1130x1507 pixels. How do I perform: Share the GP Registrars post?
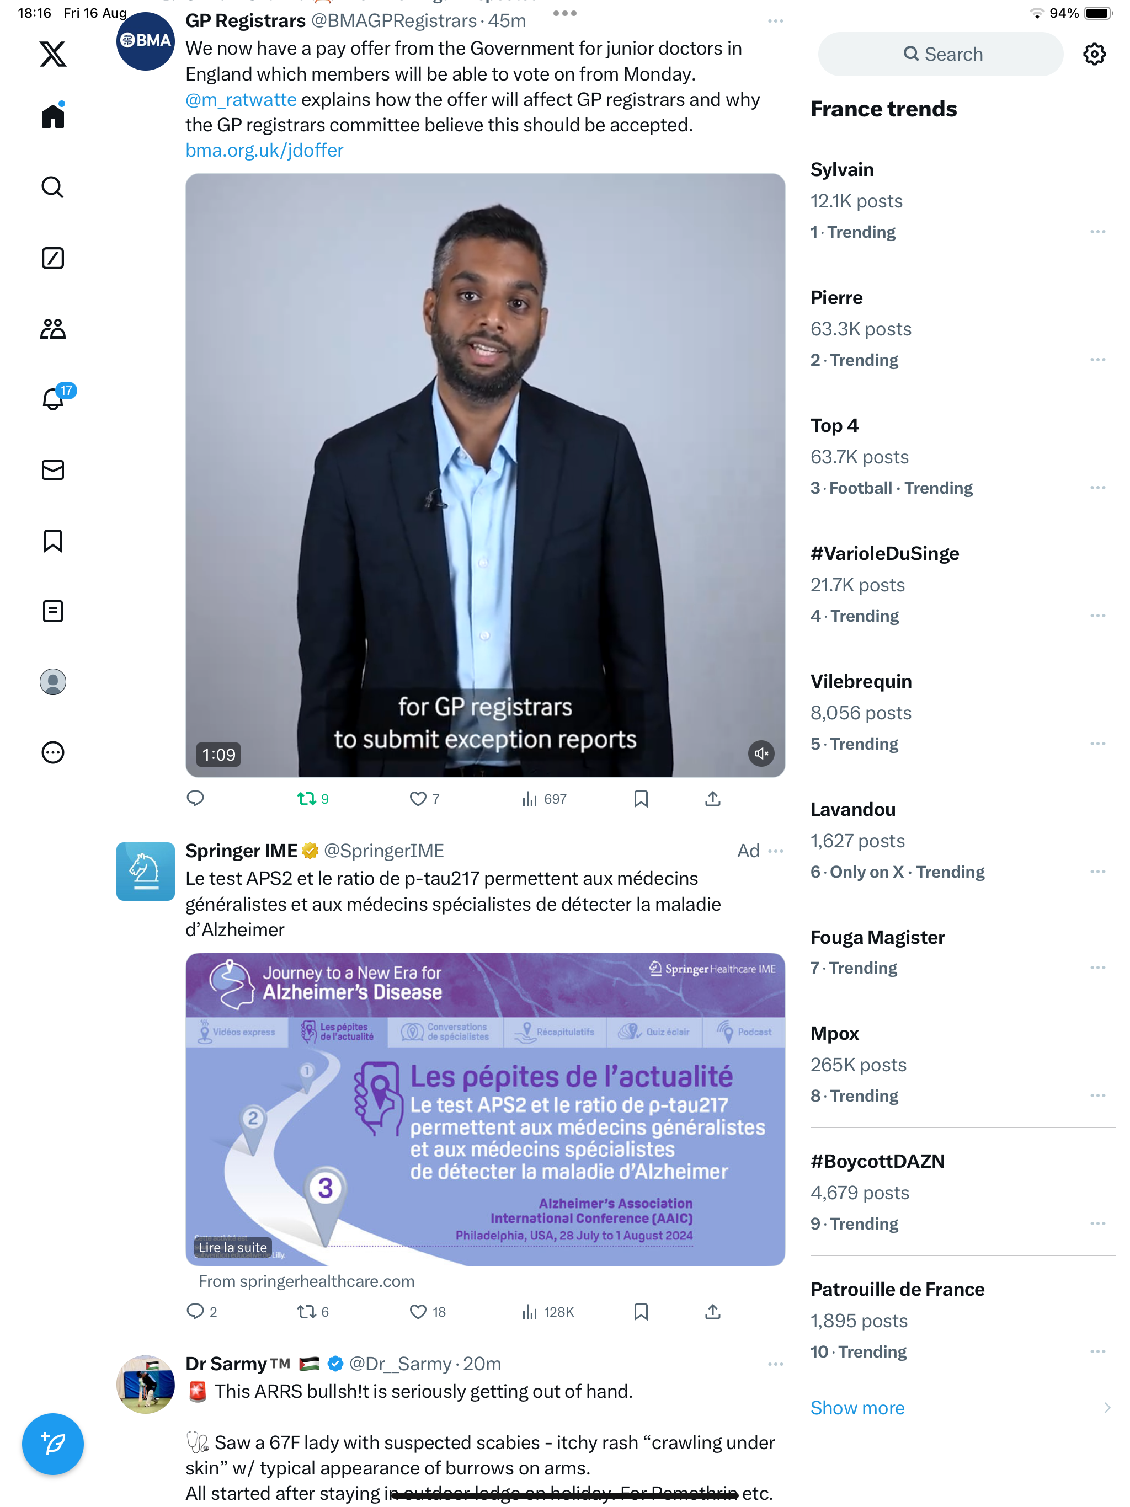click(x=712, y=799)
